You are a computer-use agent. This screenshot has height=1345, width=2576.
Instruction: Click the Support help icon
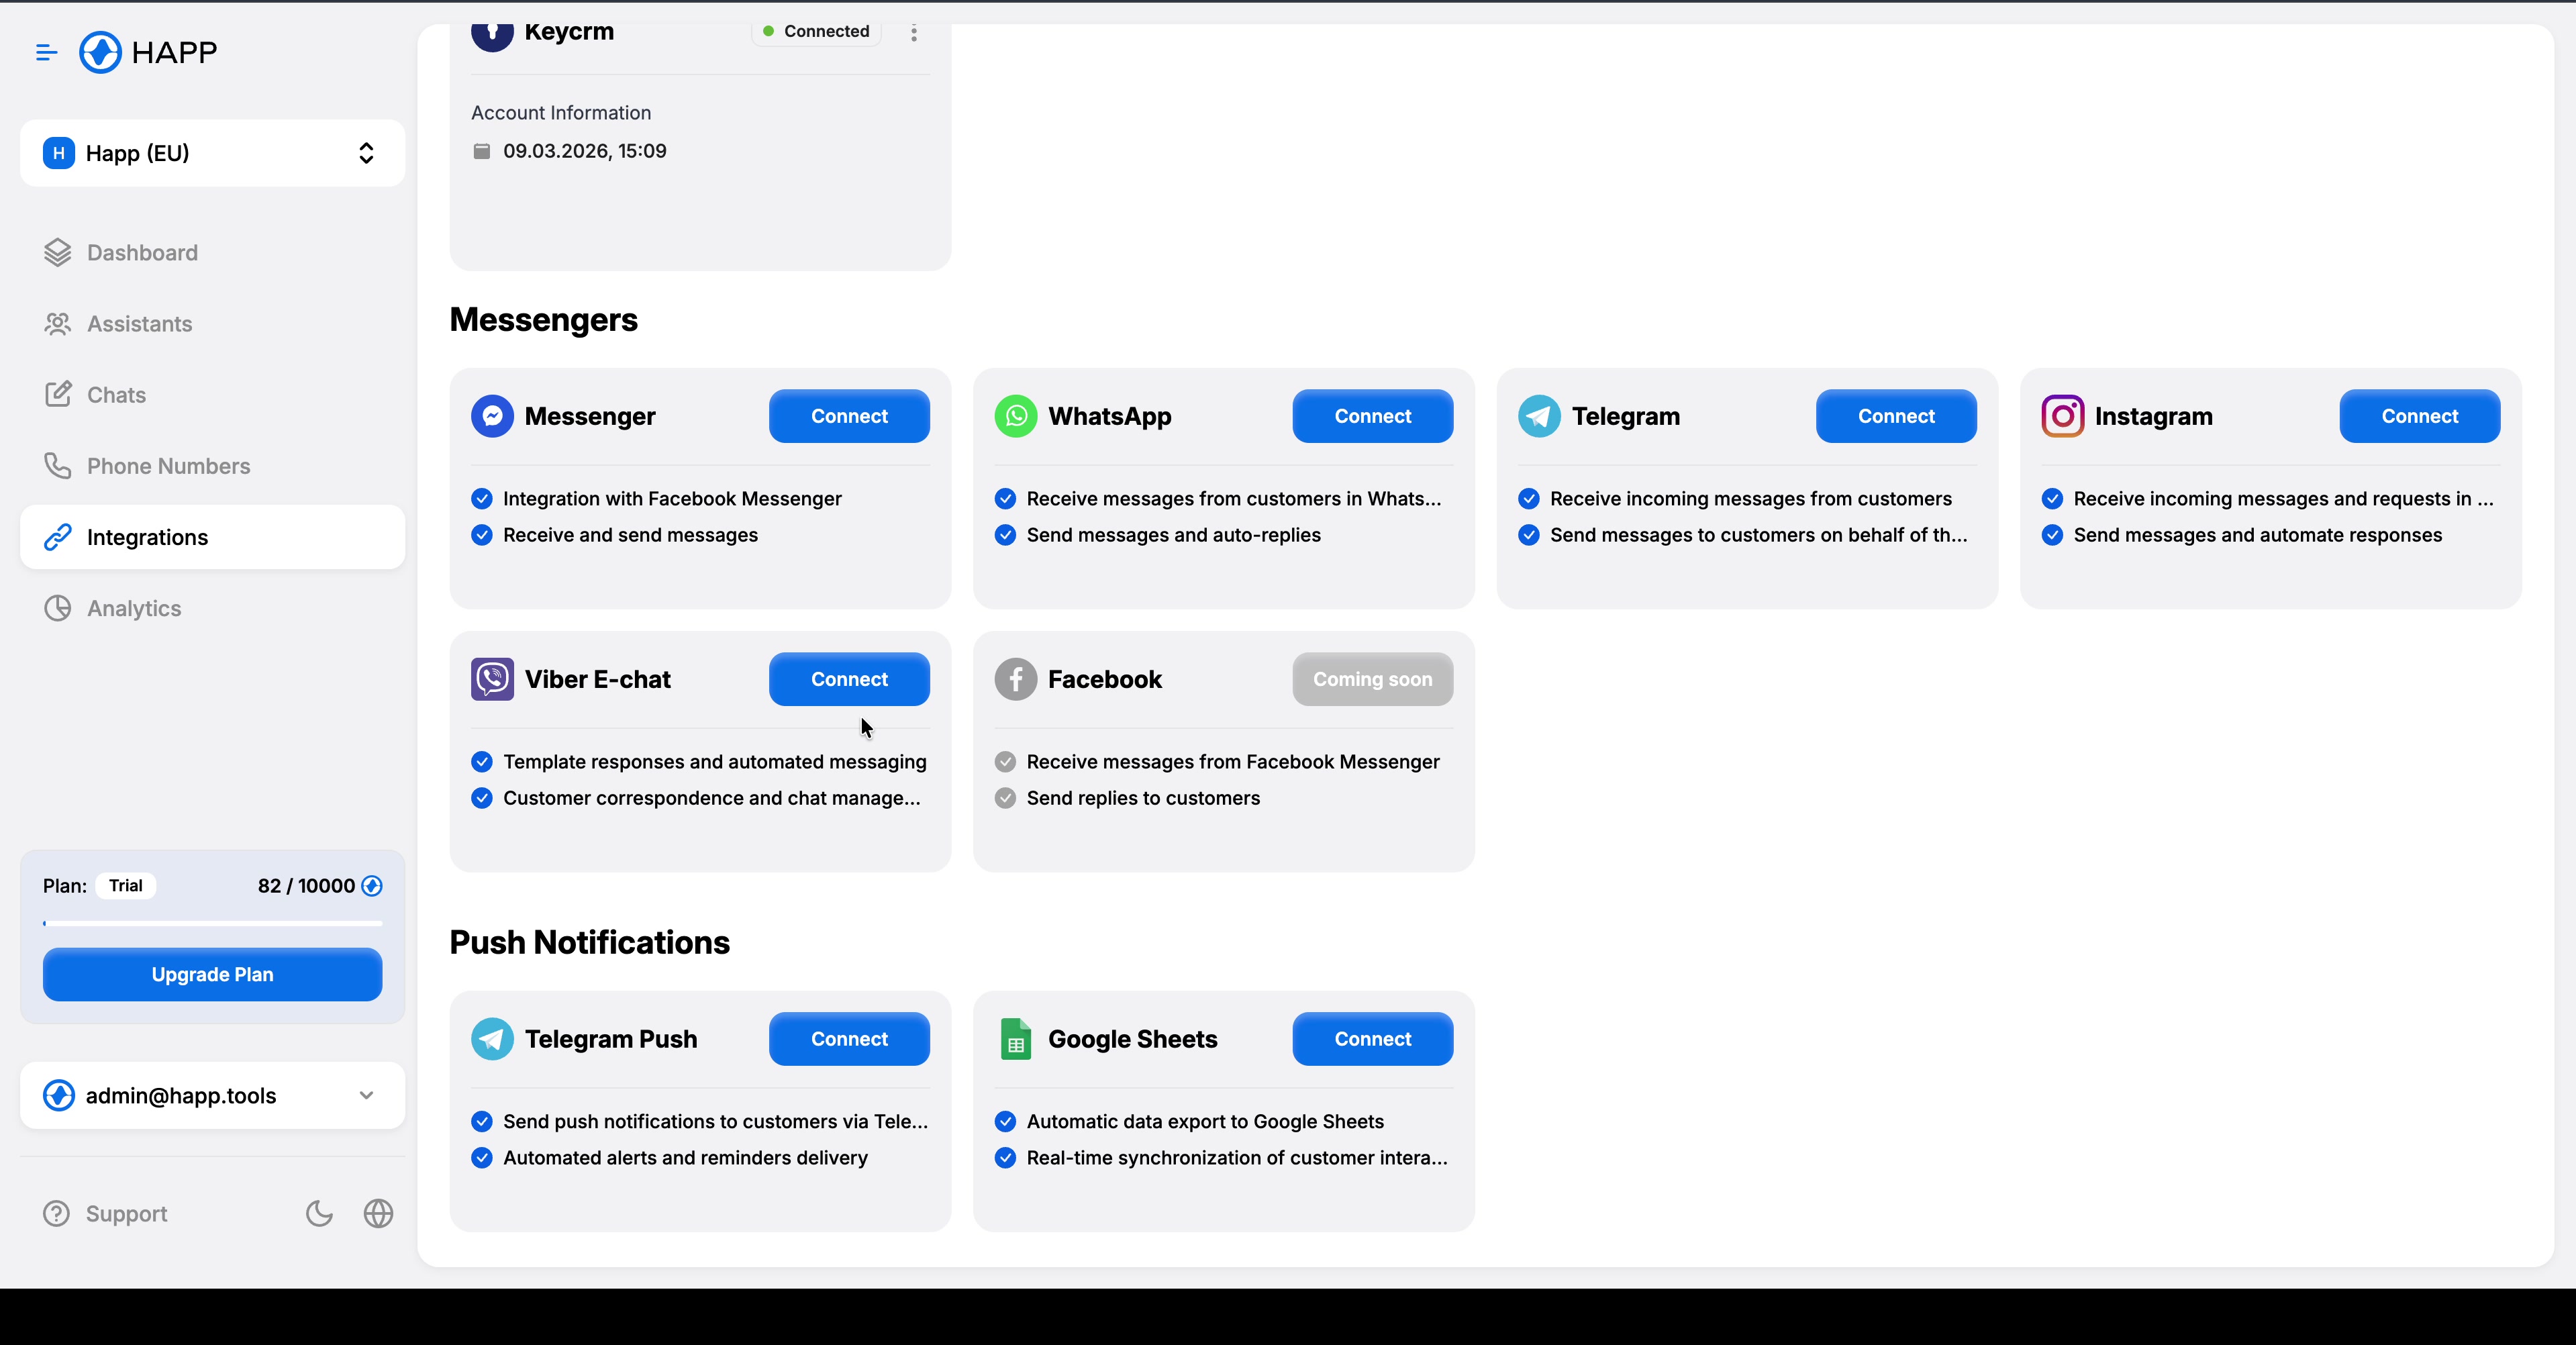(x=57, y=1213)
